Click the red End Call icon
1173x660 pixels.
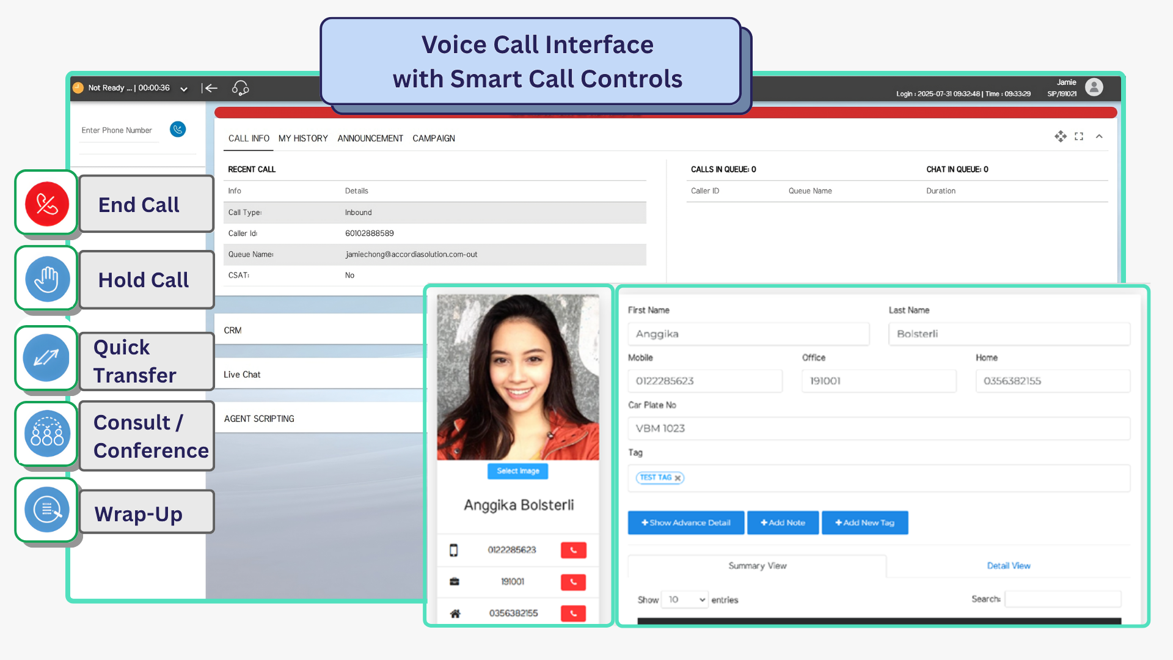tap(46, 204)
